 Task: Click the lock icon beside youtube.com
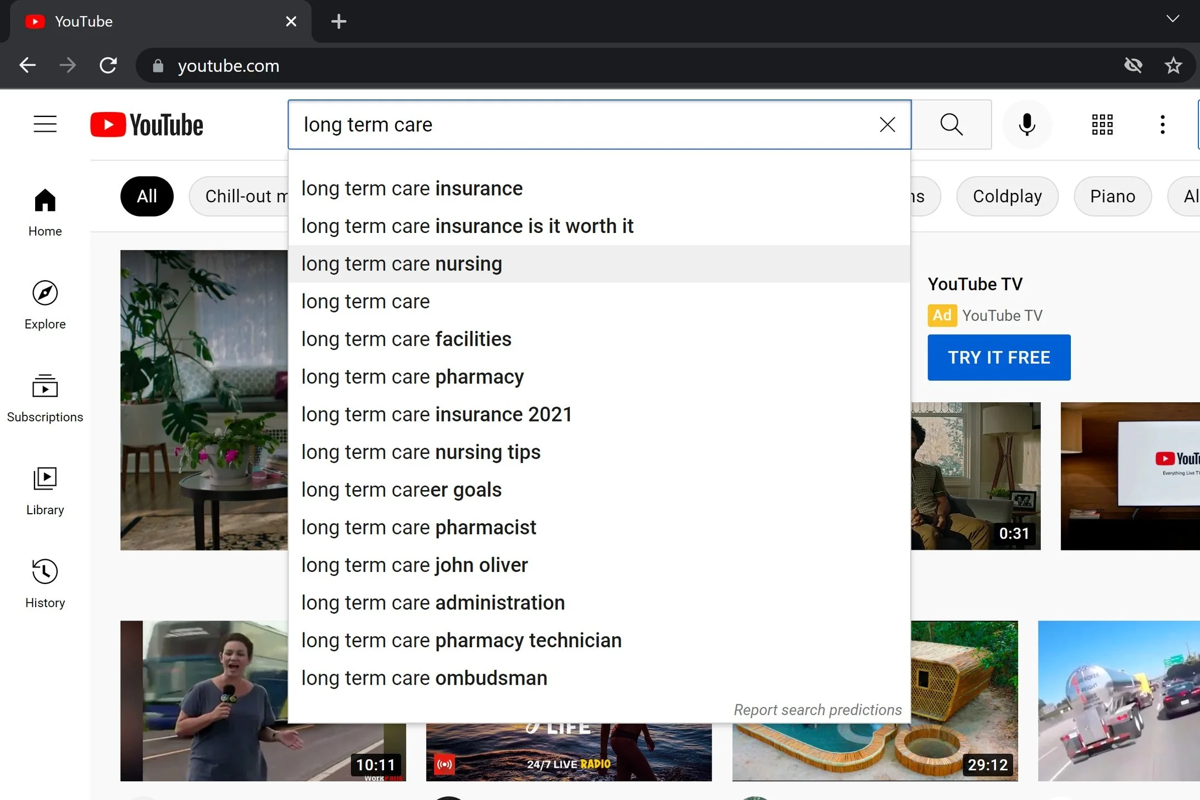click(x=158, y=65)
